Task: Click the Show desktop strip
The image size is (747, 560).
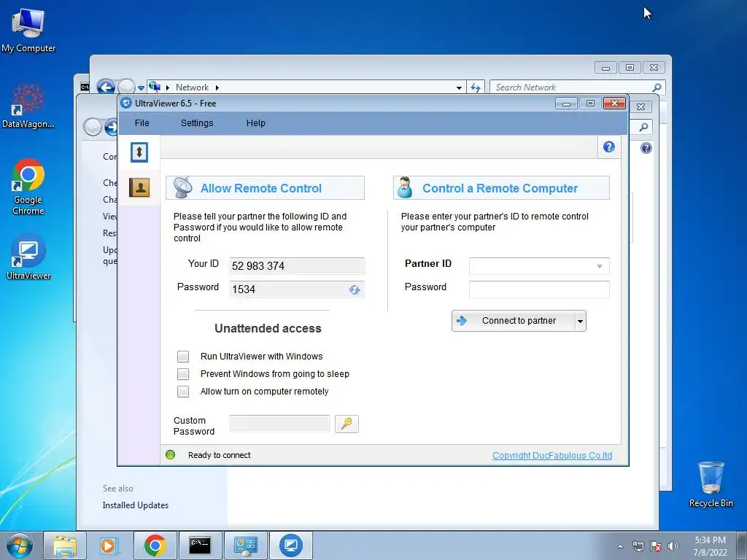Action: point(742,545)
